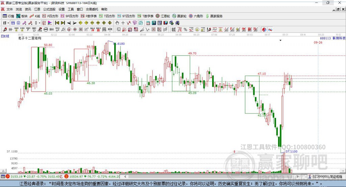The height and width of the screenshot is (187, 346).
Task: Open the calculator icon in toolbar
Action: [x=154, y=23]
